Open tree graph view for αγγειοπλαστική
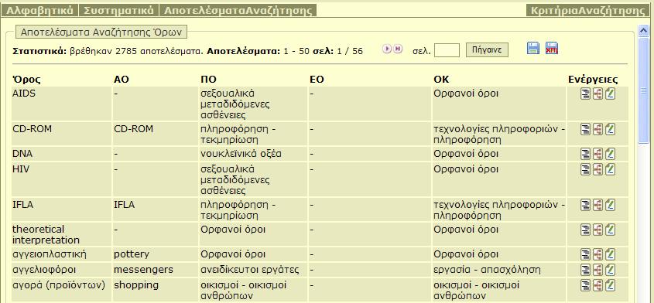This screenshot has width=654, height=303. (598, 254)
